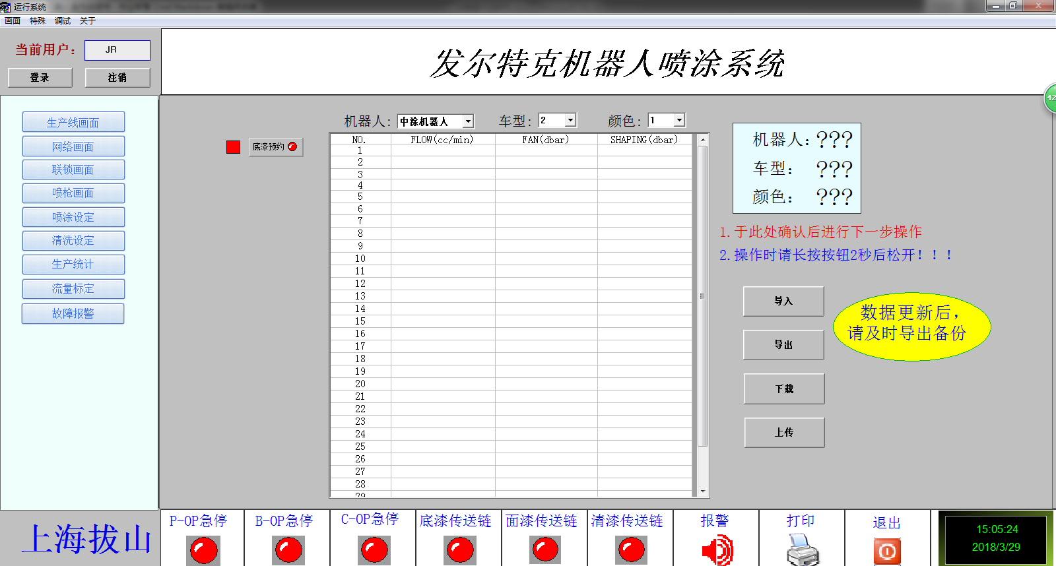1056x566 pixels.
Task: Open the 特殊 menu
Action: [38, 21]
